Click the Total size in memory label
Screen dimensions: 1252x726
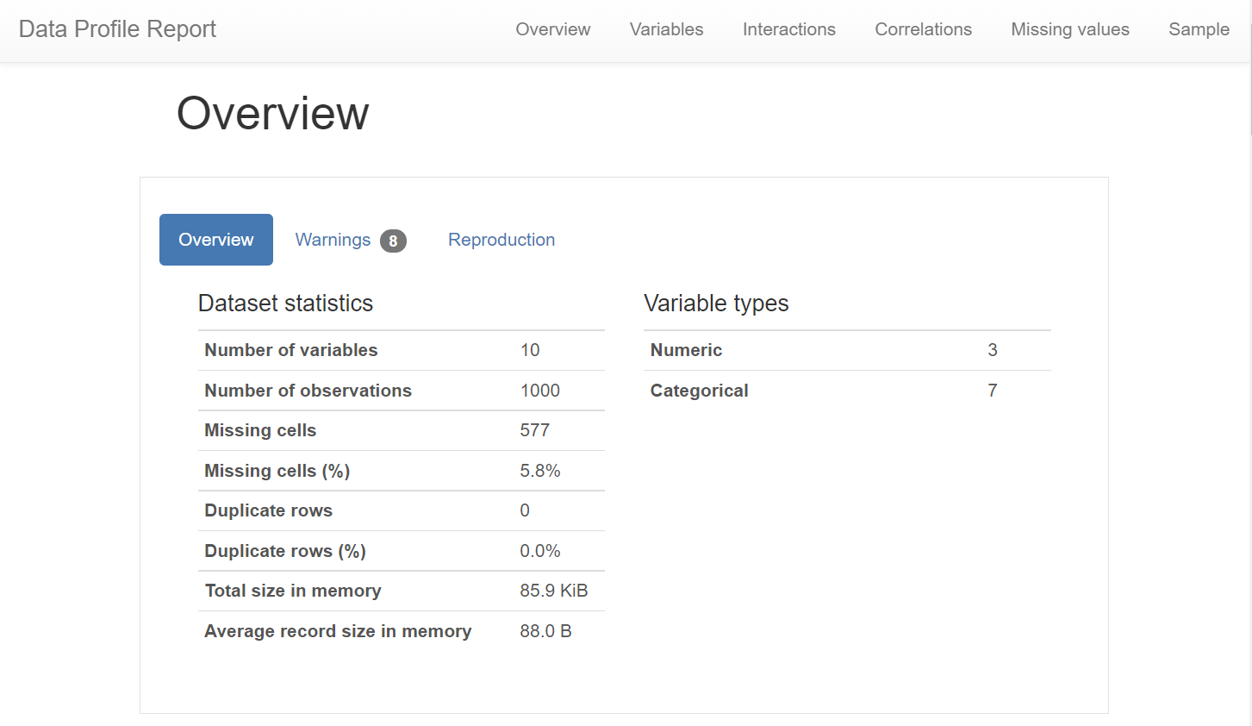(x=293, y=591)
